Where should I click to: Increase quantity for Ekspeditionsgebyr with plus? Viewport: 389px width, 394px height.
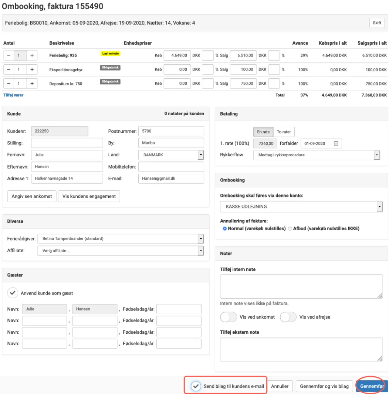point(32,69)
